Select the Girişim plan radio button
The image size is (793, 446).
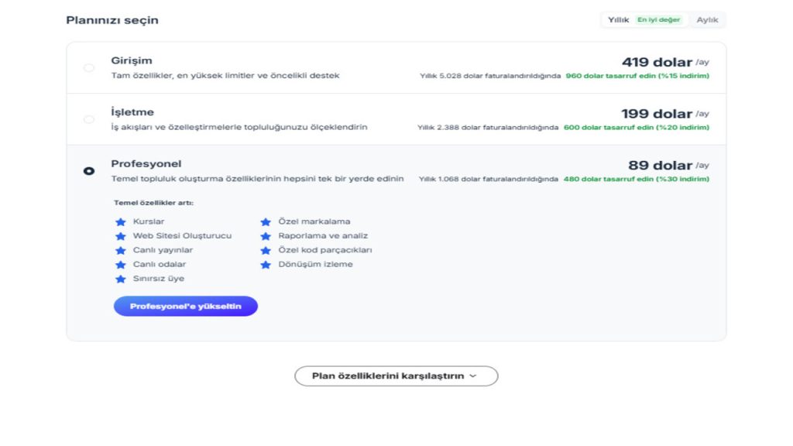pyautogui.click(x=89, y=68)
